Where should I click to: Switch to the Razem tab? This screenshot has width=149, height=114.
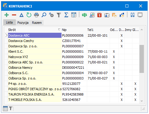[x=37, y=23]
